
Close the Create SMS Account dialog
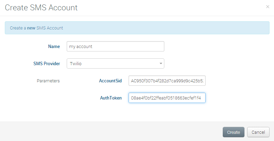268,7
